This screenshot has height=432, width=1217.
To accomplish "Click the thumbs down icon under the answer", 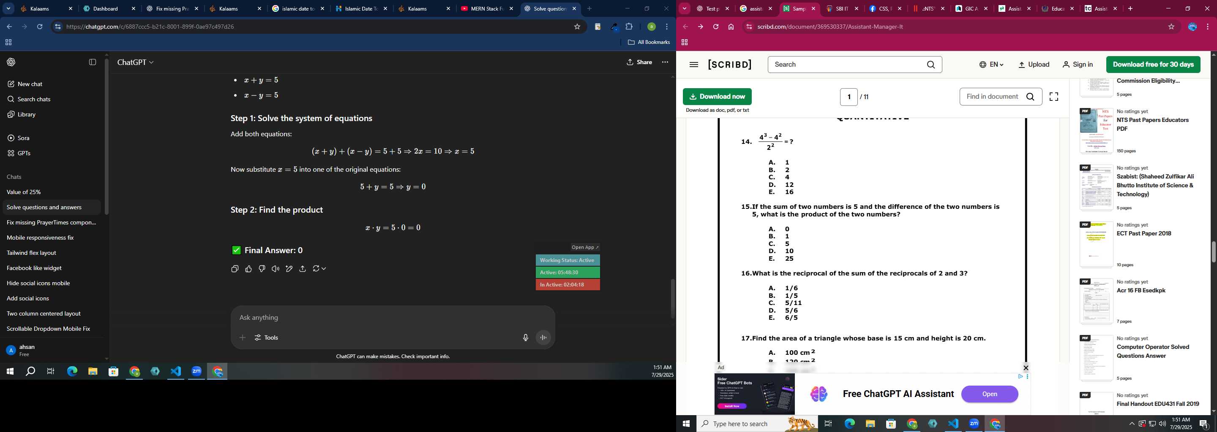I will (x=262, y=269).
